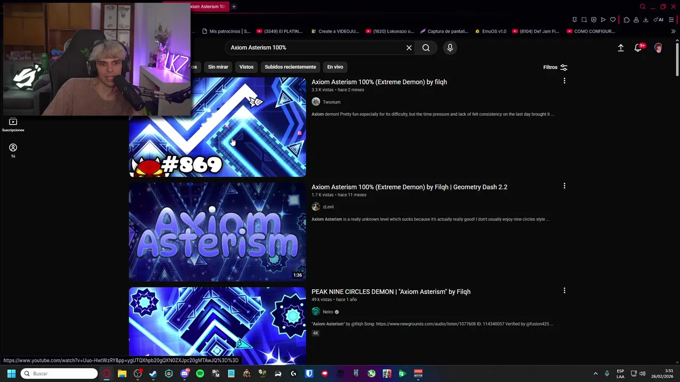The height and width of the screenshot is (382, 680).
Task: Select the 'Subidos recientemente' filter chip
Action: [x=290, y=67]
